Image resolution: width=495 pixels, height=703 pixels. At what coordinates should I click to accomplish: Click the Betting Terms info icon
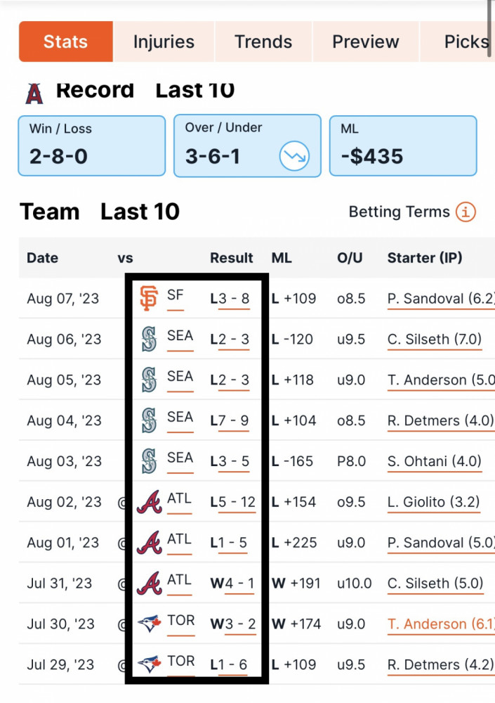click(466, 212)
